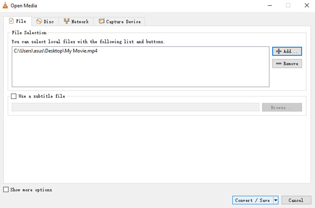Enable the Use a subtitle file checkbox
The height and width of the screenshot is (208, 315).
click(14, 96)
